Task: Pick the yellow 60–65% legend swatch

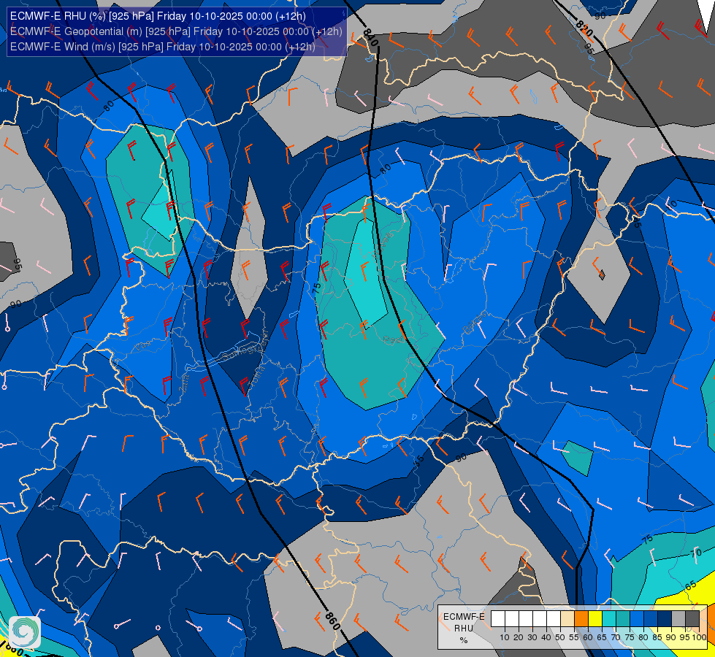Action: click(x=595, y=618)
